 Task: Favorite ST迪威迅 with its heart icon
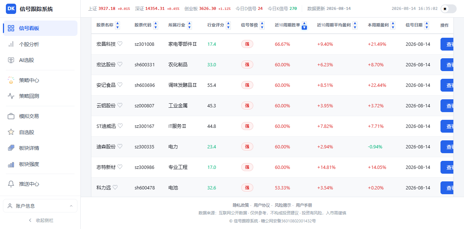120,126
